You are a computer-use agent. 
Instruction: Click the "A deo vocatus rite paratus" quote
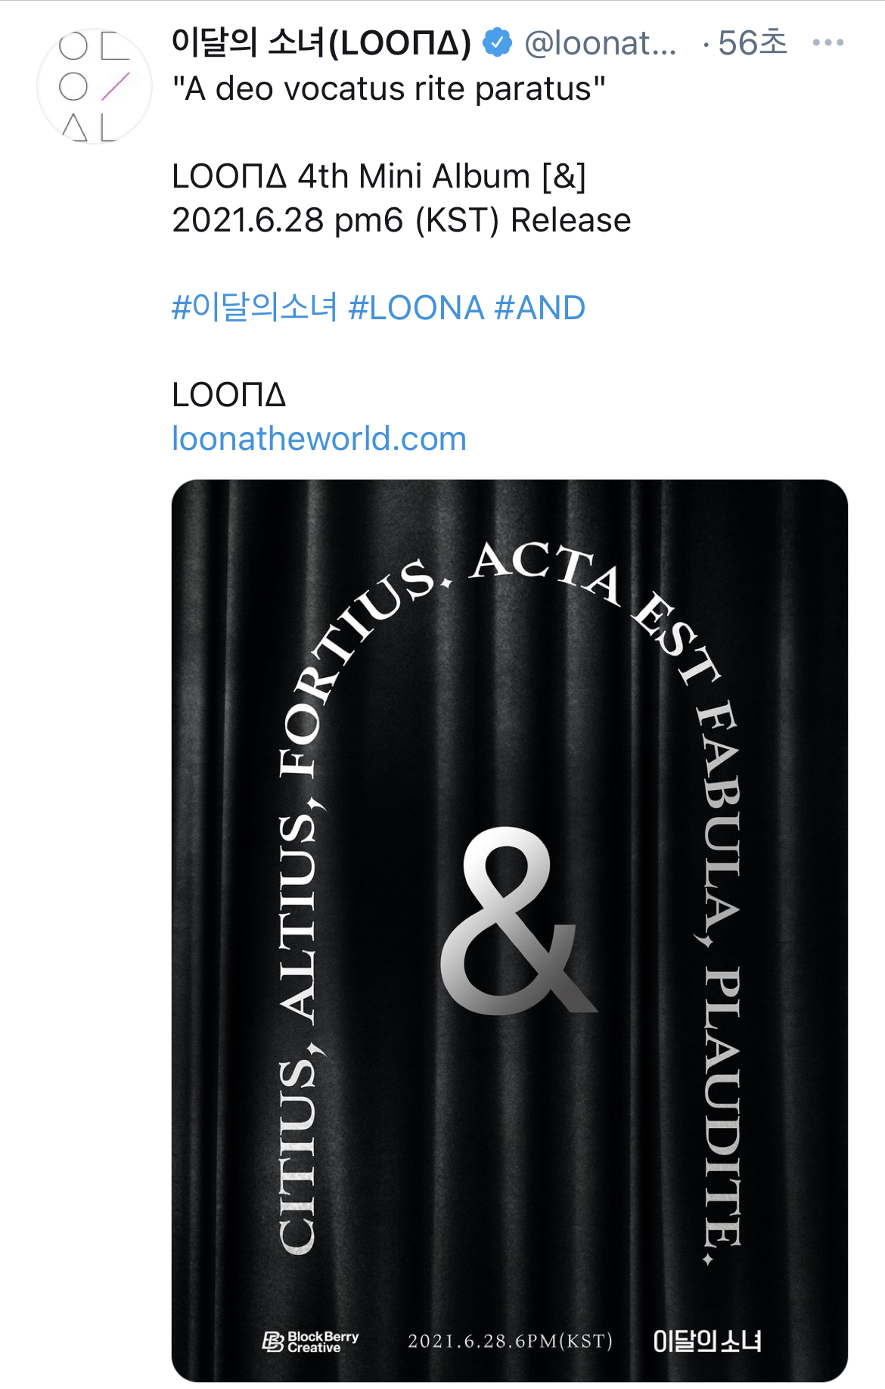[x=389, y=89]
